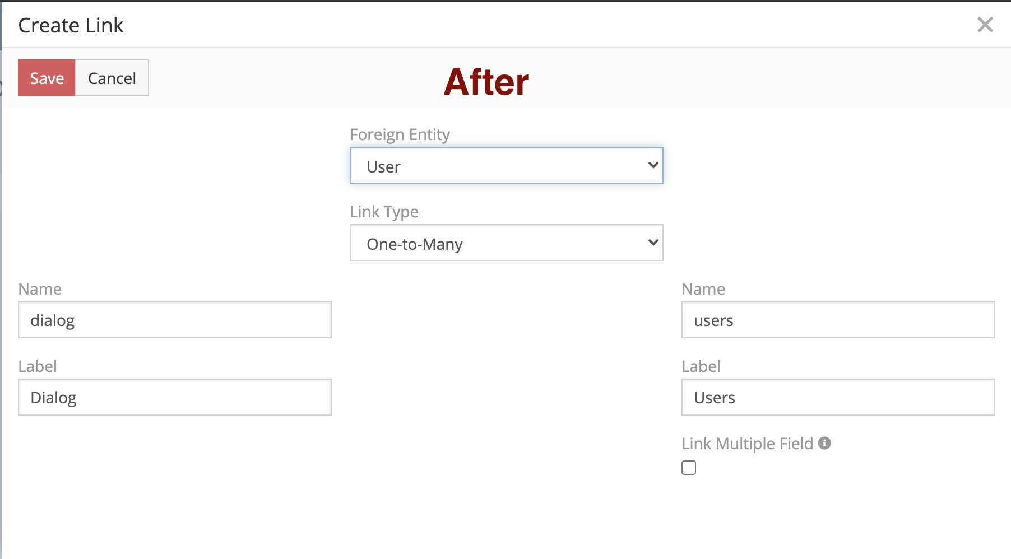Click the left Label field containing Dialog
The image size is (1011, 559).
(175, 398)
